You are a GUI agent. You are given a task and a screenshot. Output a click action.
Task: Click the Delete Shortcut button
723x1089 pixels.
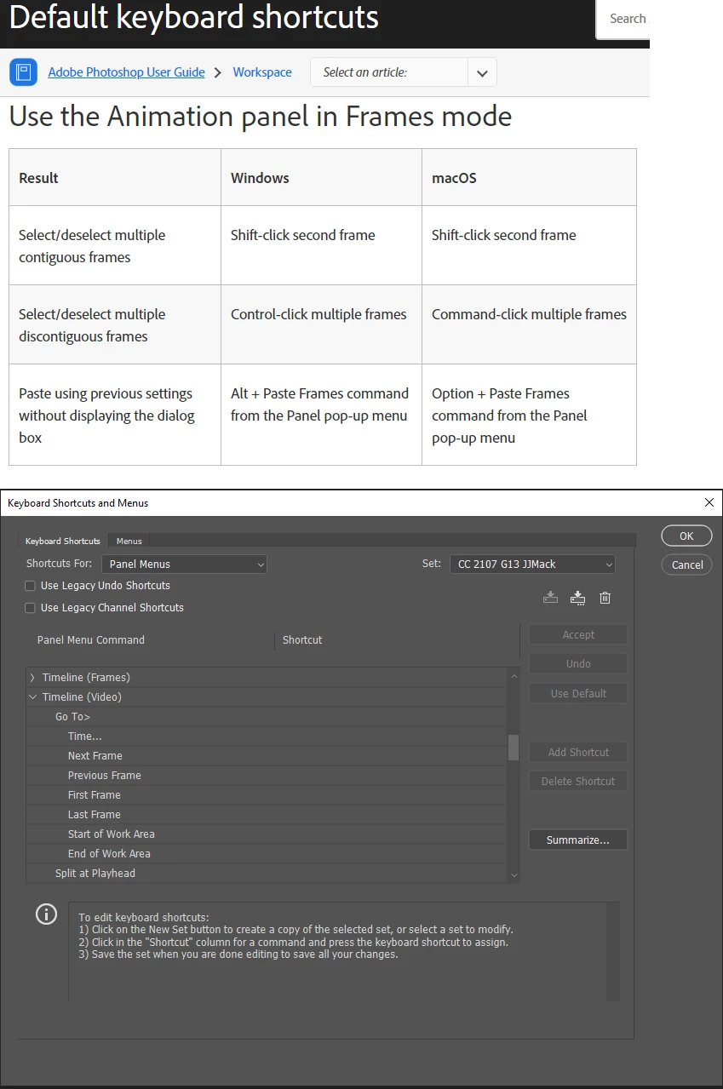[x=578, y=781]
